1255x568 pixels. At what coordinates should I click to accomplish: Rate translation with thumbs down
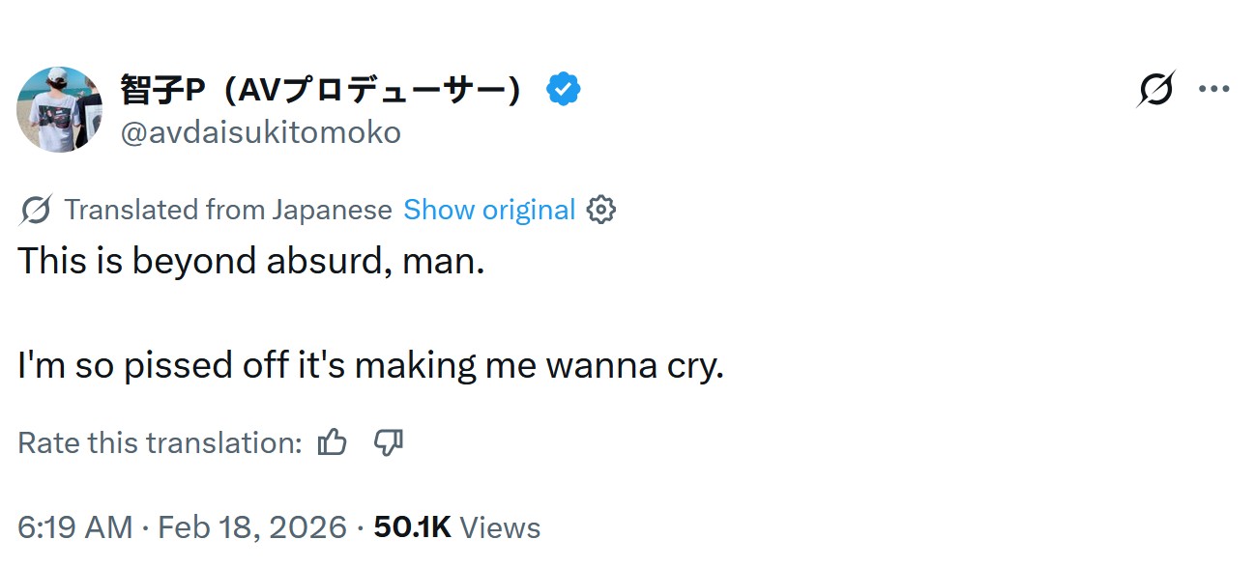[389, 442]
